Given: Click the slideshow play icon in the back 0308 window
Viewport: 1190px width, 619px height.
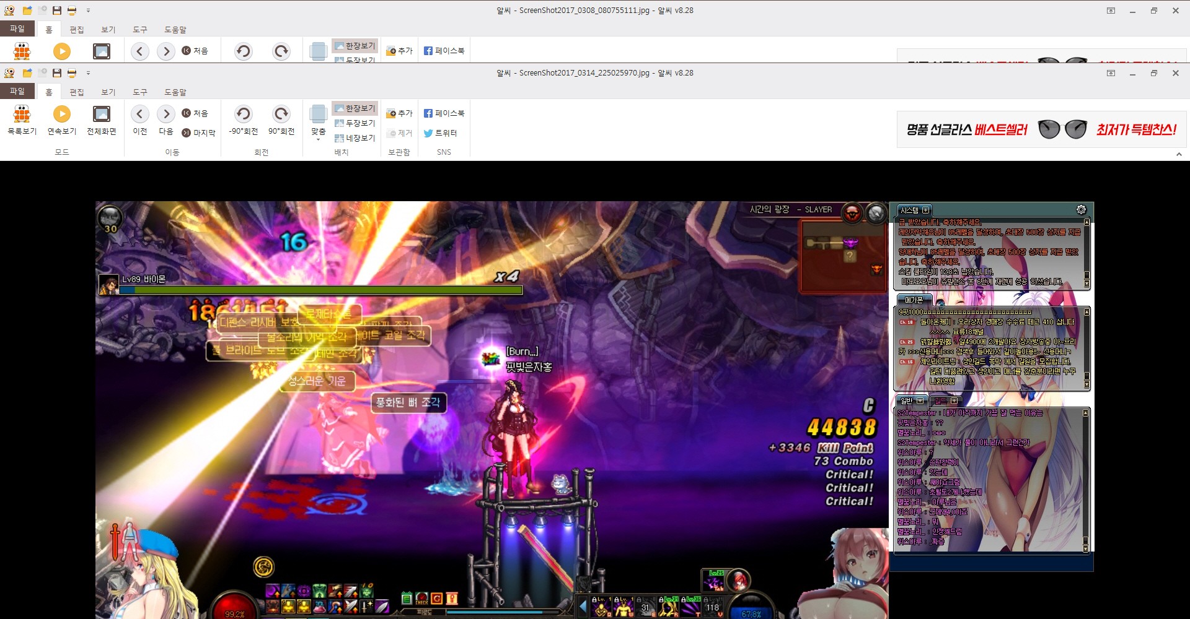Looking at the screenshot, I should [62, 51].
